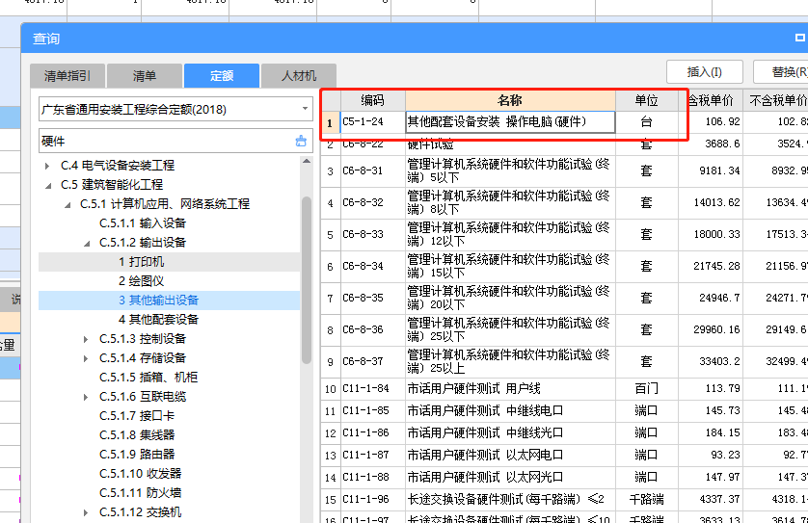808x523 pixels.
Task: Click the price value 106.92
Action: point(722,122)
